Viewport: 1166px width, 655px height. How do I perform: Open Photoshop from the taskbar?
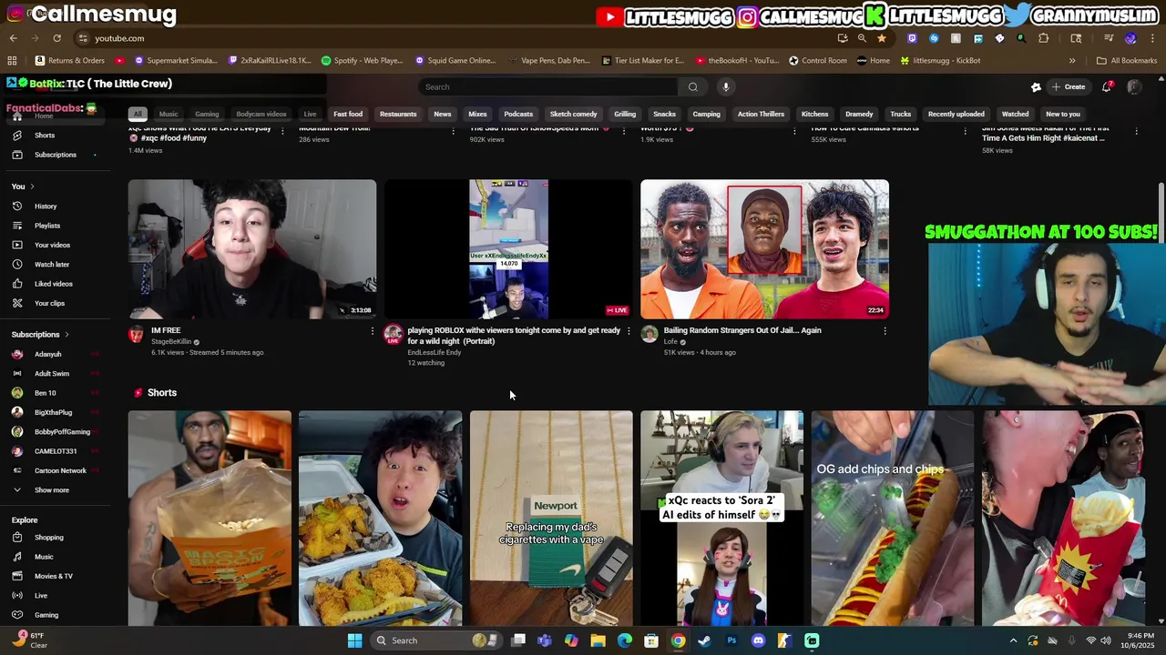tap(731, 640)
